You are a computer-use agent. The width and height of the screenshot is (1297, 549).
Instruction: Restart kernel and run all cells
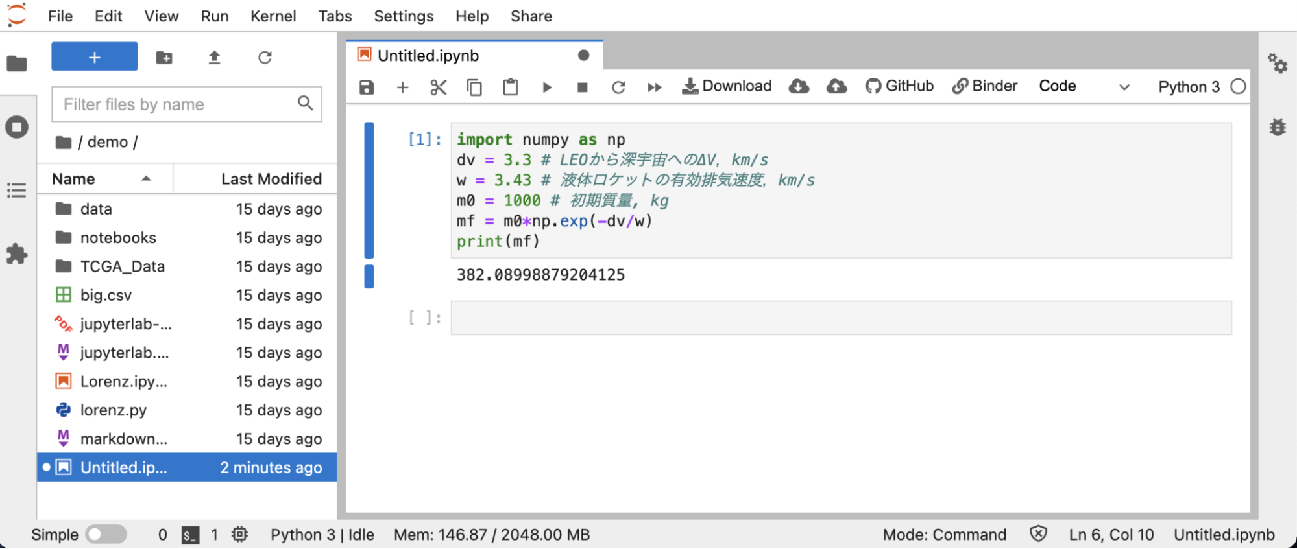655,87
